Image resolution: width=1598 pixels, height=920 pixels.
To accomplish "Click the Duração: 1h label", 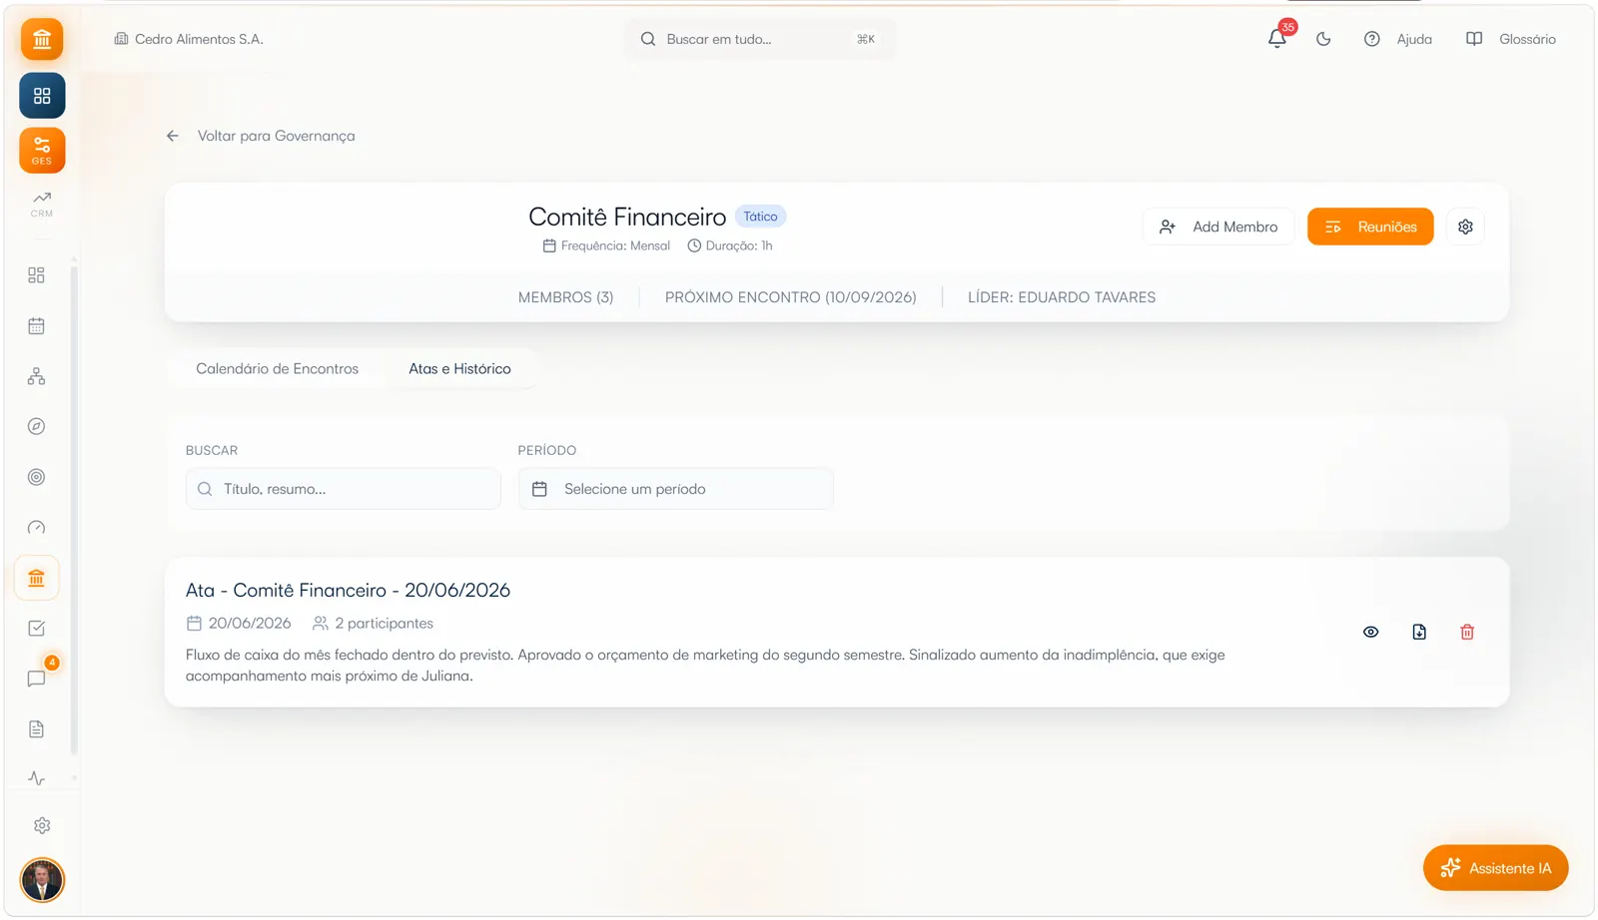I will (x=730, y=246).
